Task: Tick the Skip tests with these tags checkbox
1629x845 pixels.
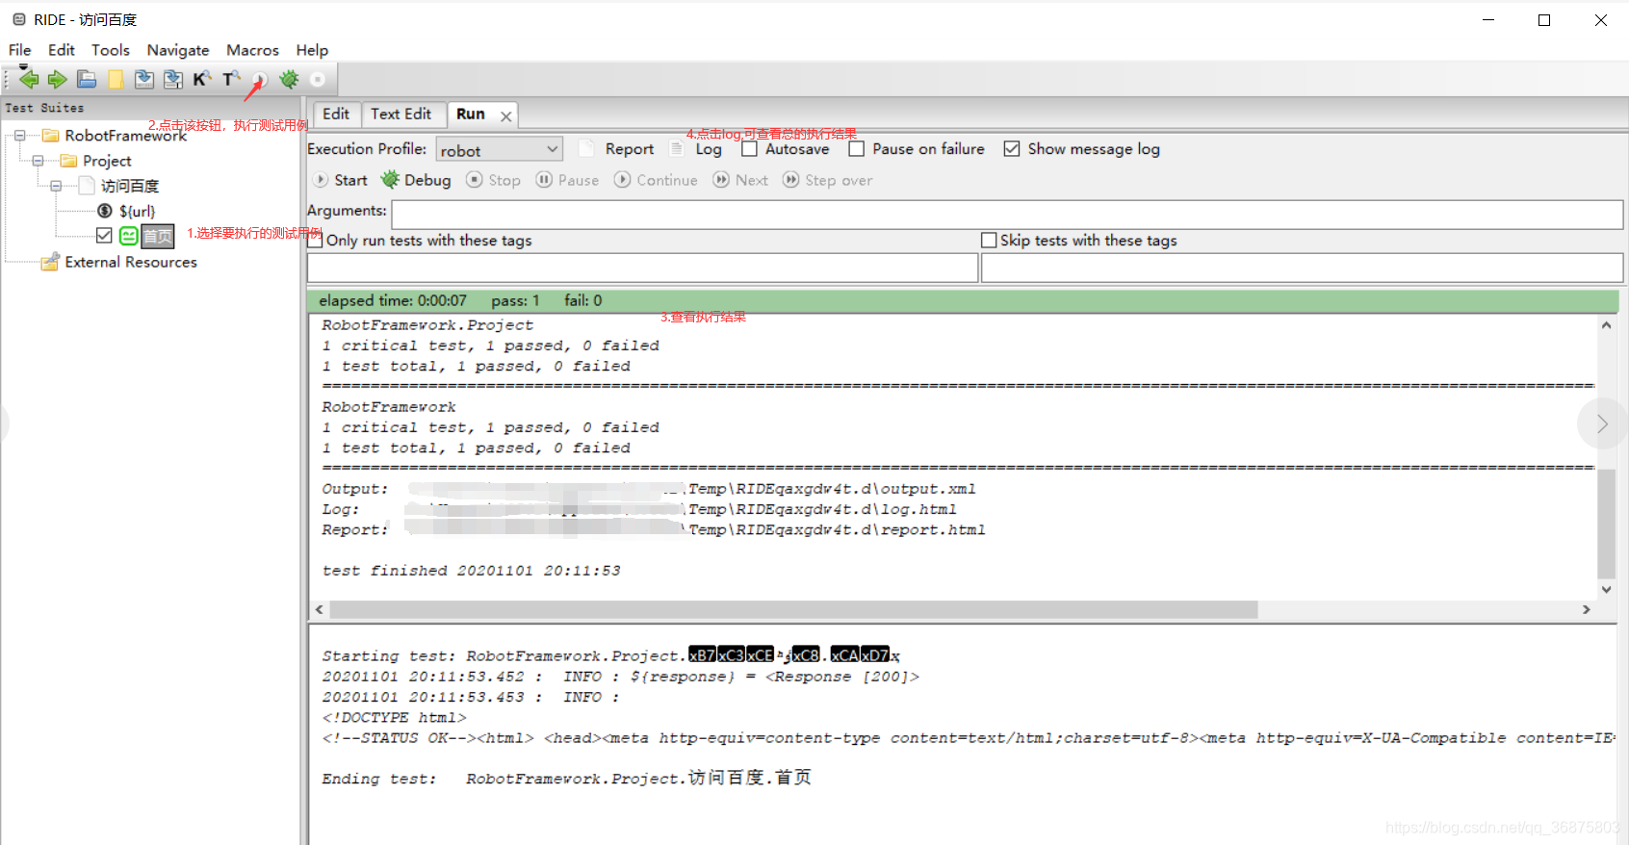Action: pyautogui.click(x=989, y=240)
